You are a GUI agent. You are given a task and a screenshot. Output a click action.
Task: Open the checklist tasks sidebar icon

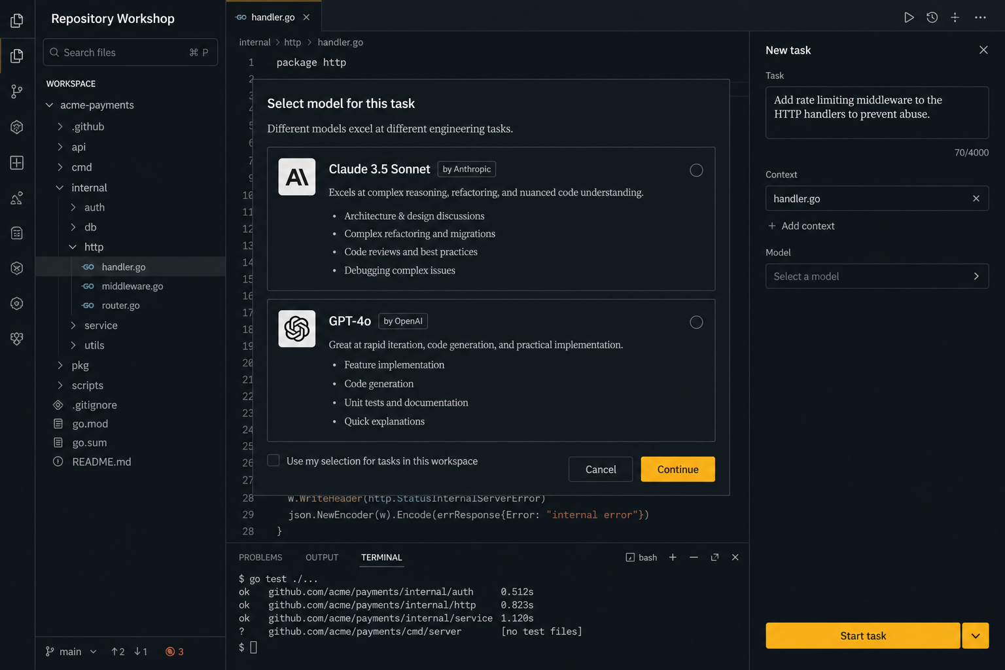[17, 233]
